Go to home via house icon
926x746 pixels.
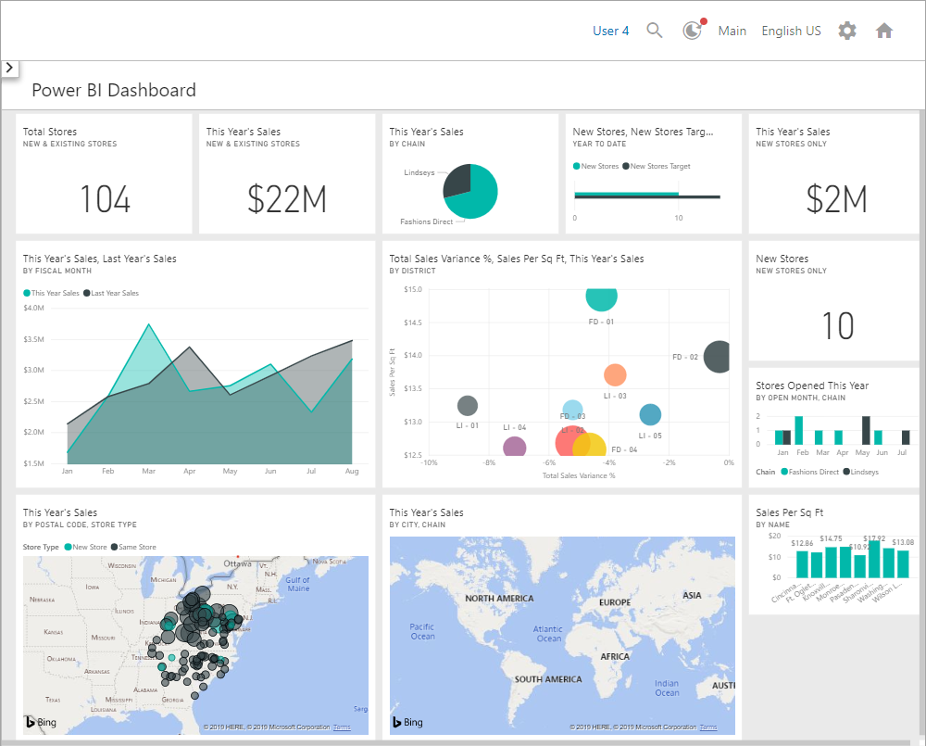(884, 31)
